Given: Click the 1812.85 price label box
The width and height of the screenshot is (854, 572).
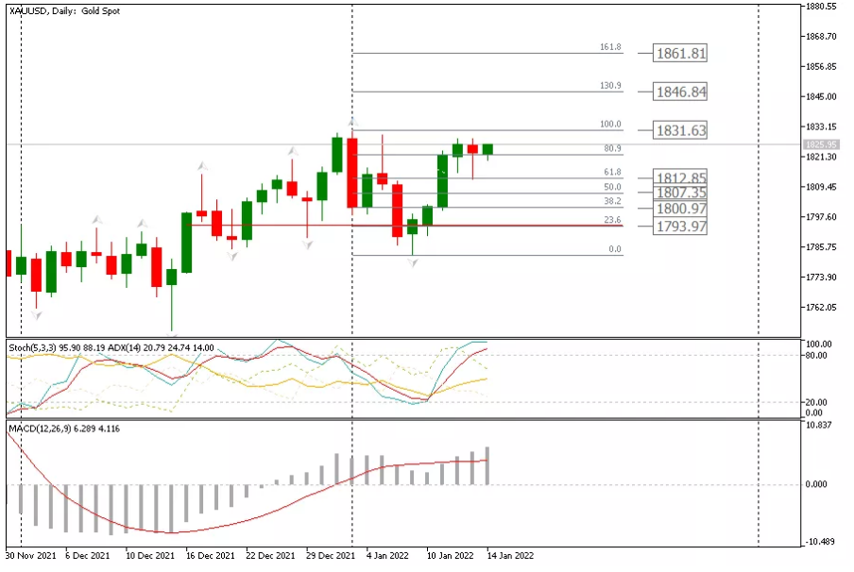Looking at the screenshot, I should coord(680,177).
